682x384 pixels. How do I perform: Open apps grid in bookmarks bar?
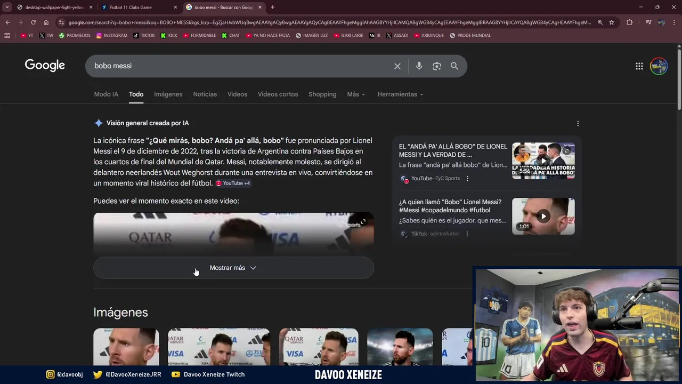click(7, 36)
